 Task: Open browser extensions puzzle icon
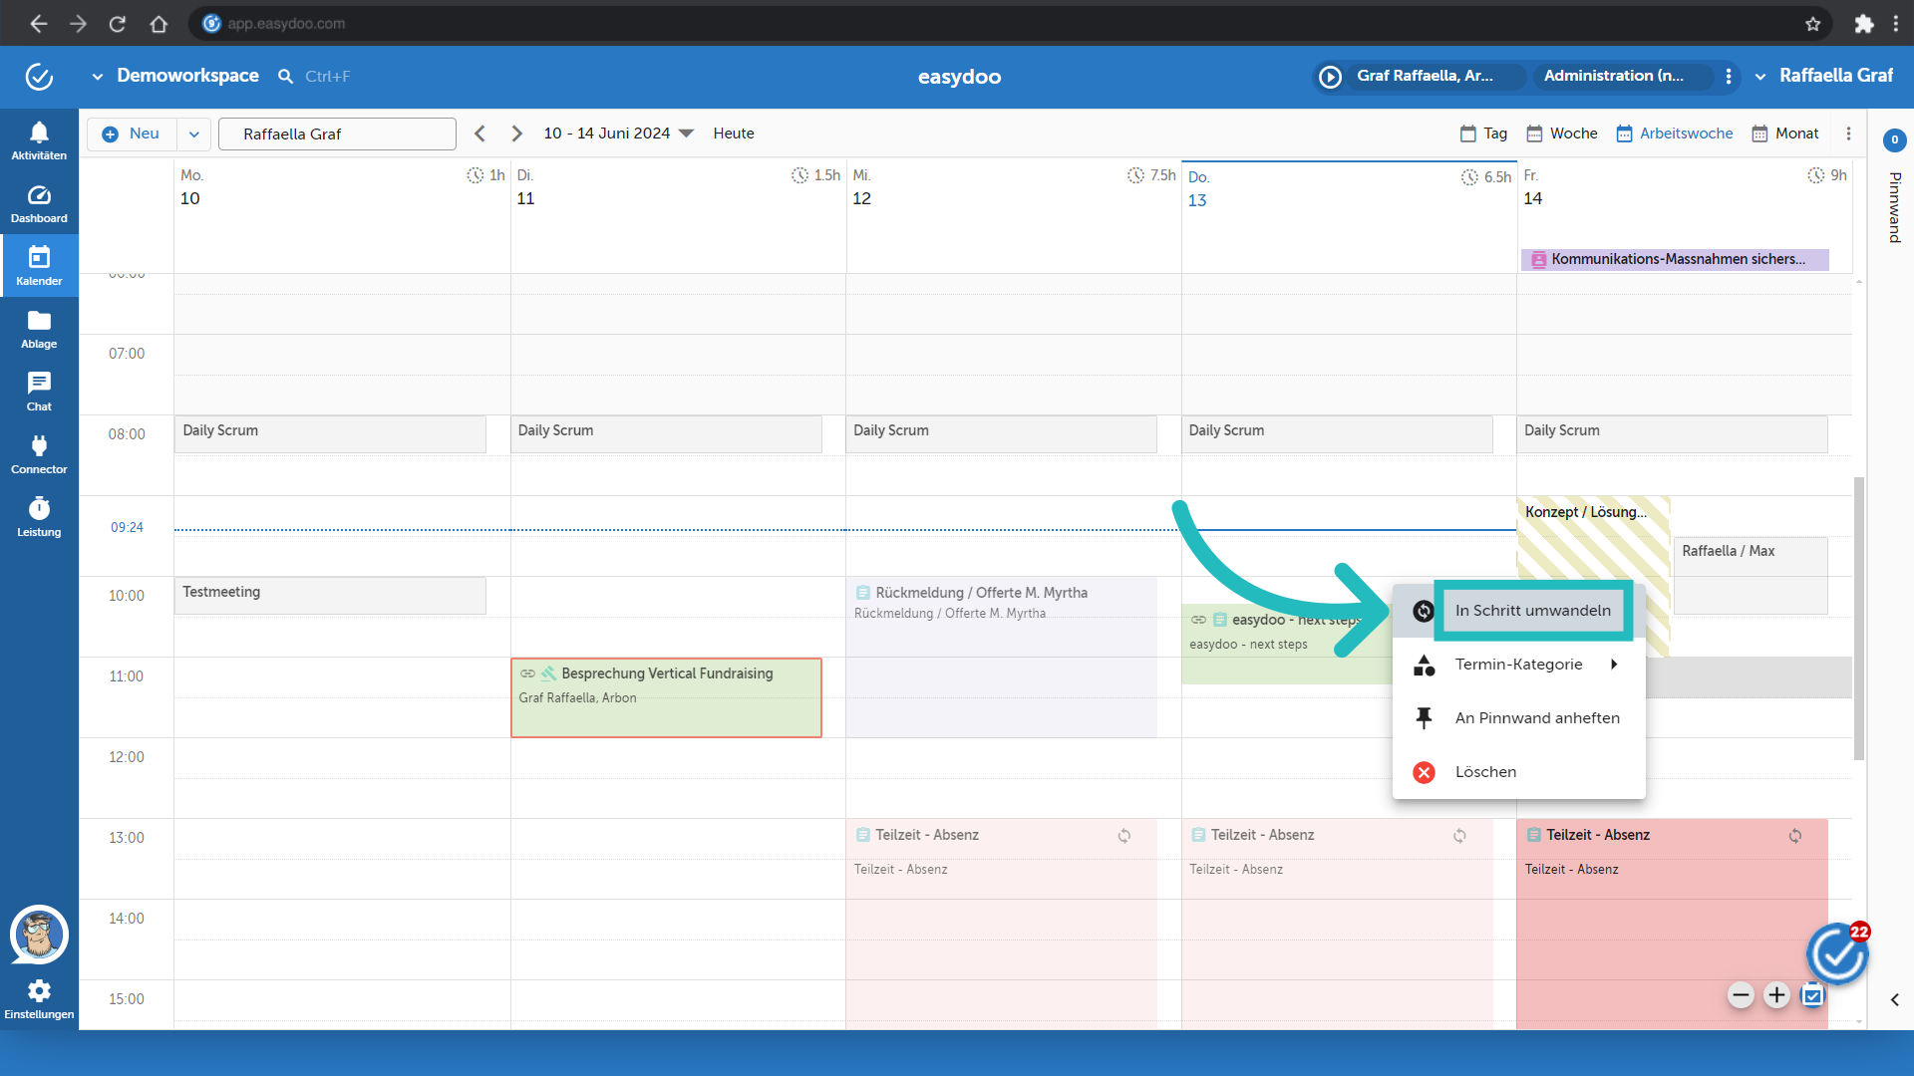[x=1863, y=24]
